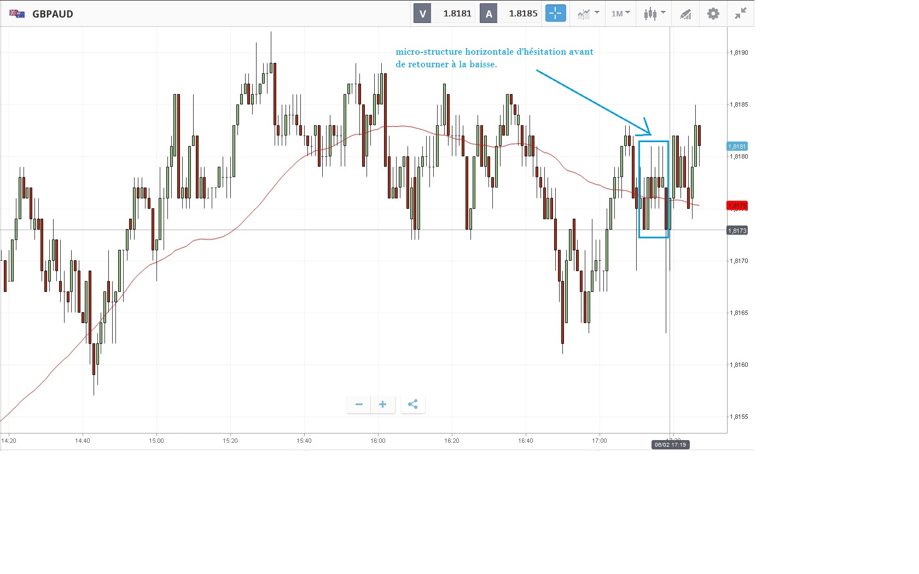Click the 16:00 time axis label
The width and height of the screenshot is (919, 574).
pyautogui.click(x=378, y=441)
